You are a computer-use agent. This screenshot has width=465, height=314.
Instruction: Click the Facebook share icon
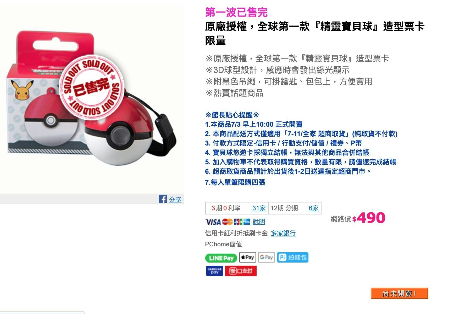coord(163,199)
